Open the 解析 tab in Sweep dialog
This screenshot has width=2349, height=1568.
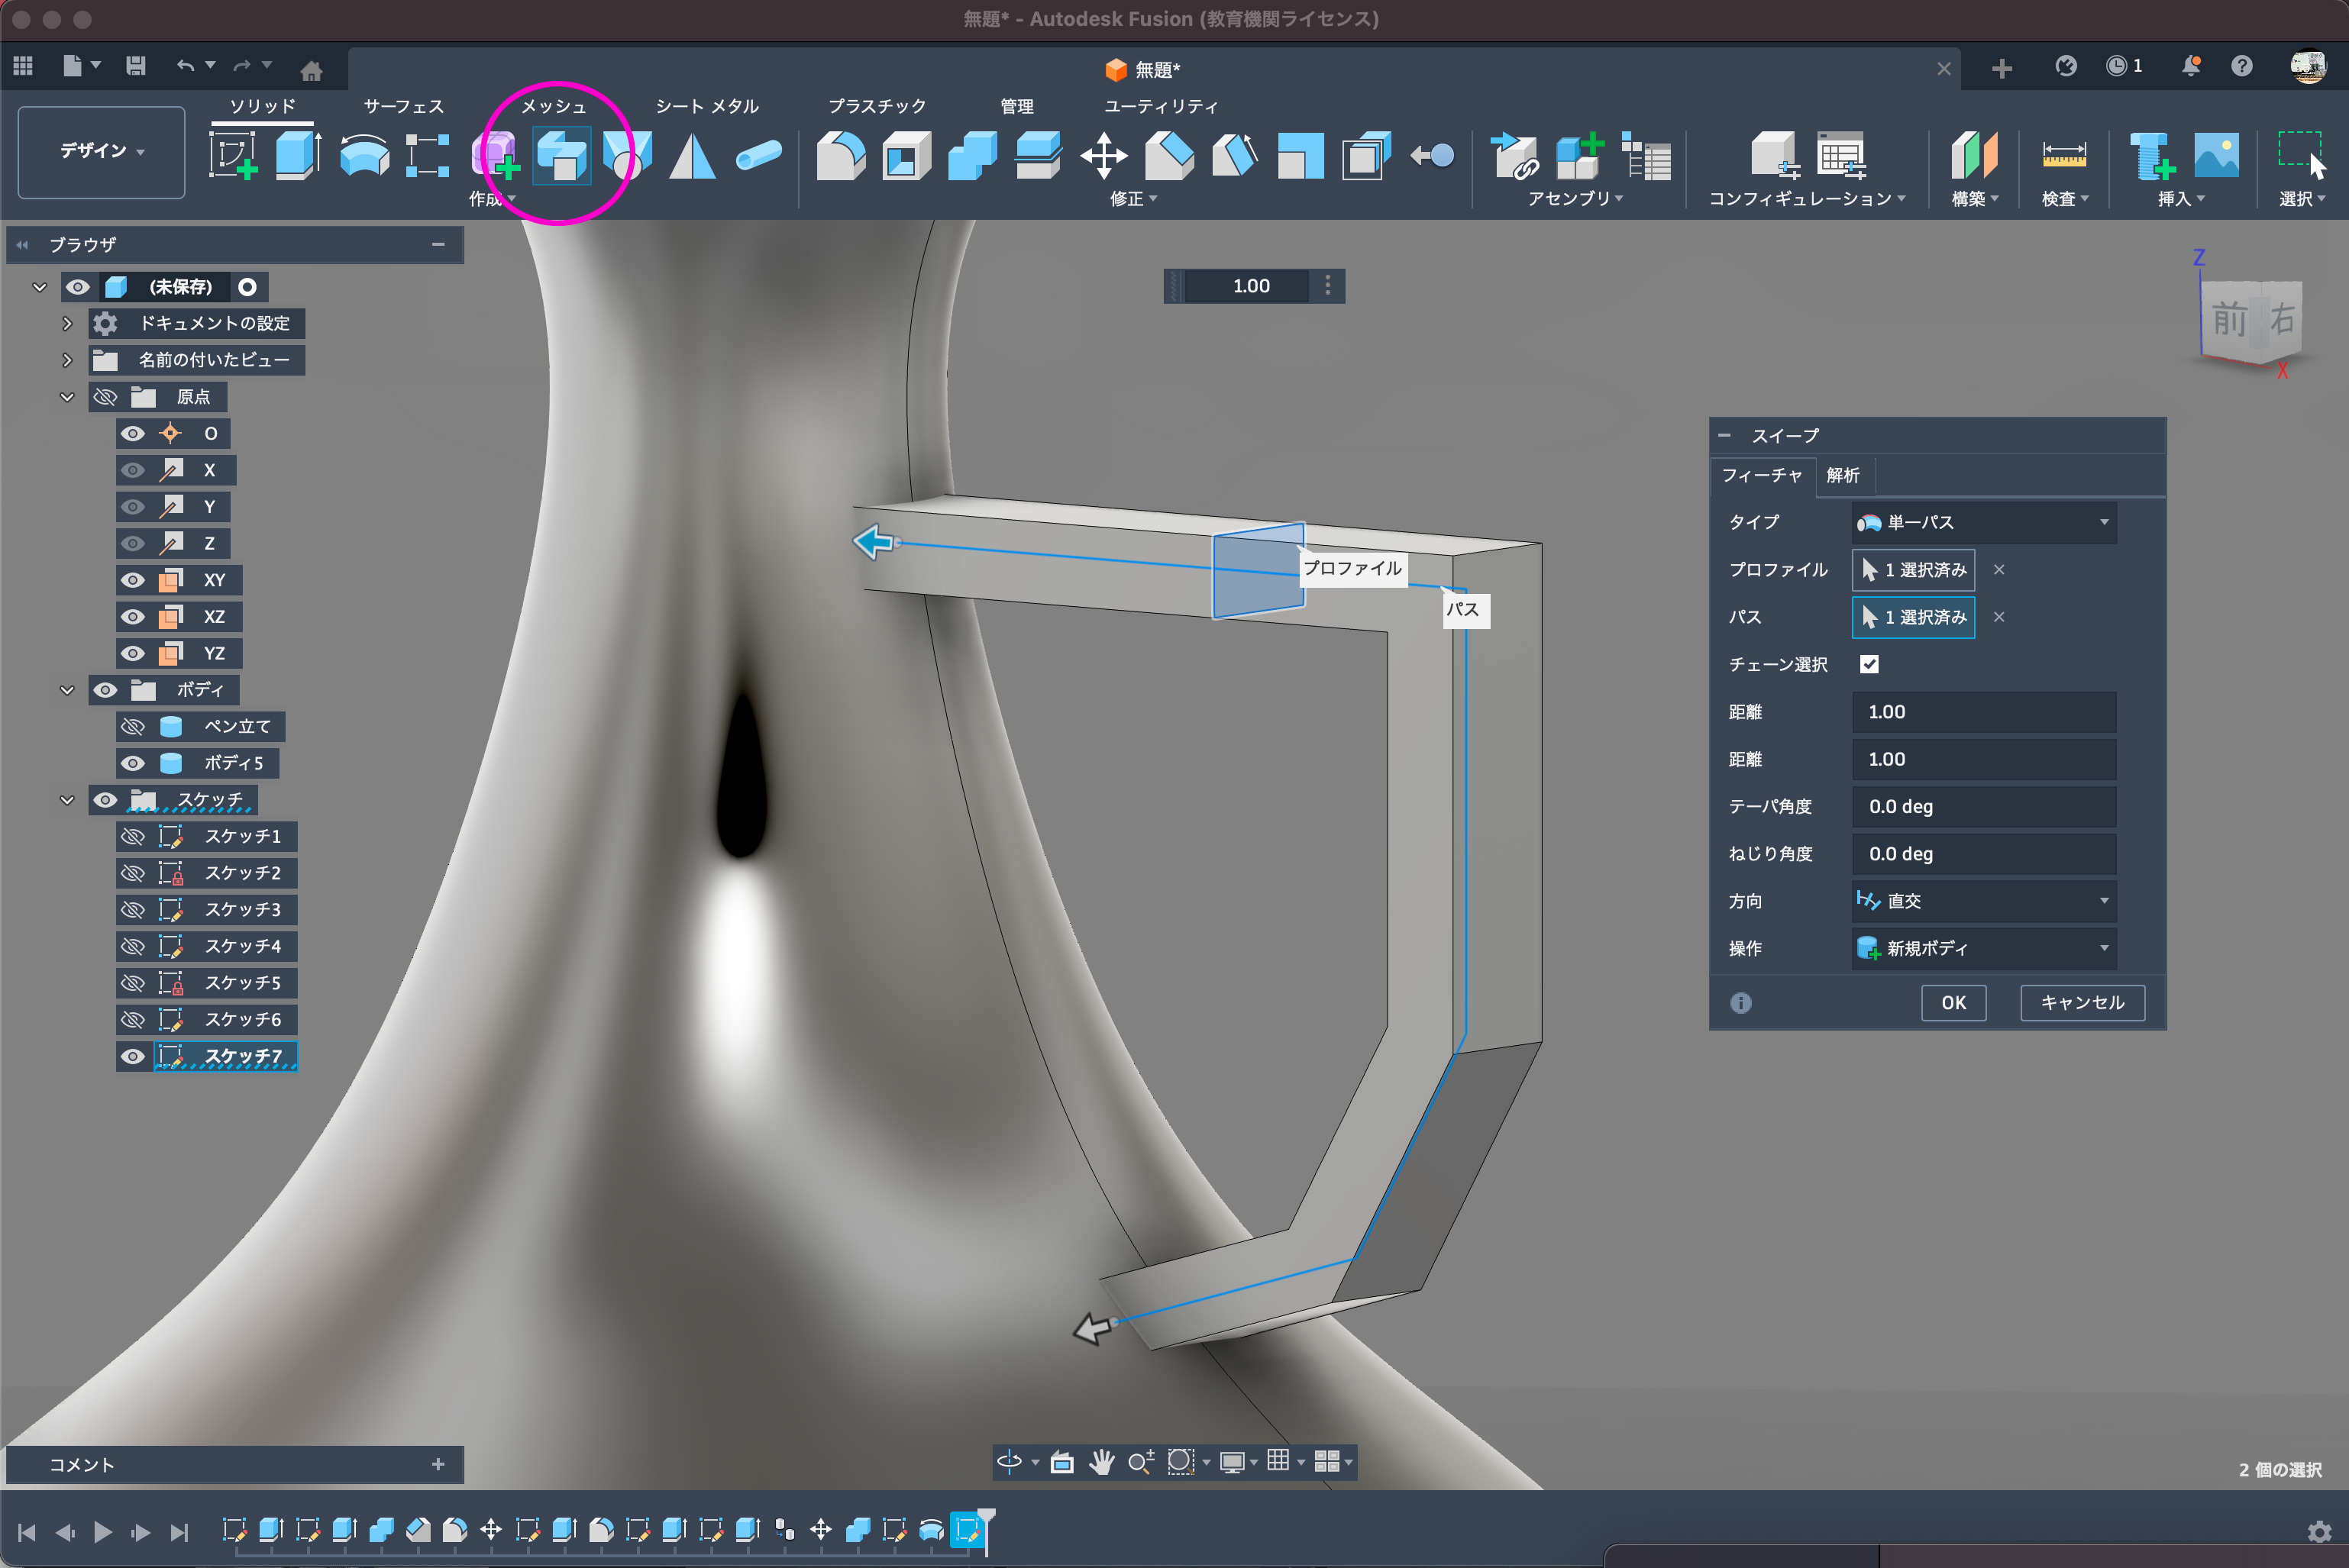tap(1842, 475)
